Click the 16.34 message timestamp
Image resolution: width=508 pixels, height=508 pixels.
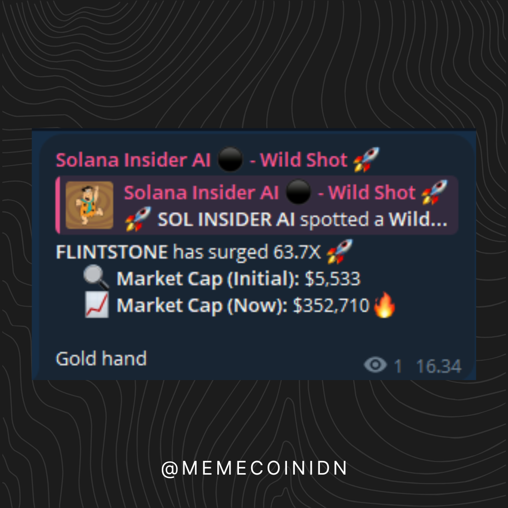point(438,366)
